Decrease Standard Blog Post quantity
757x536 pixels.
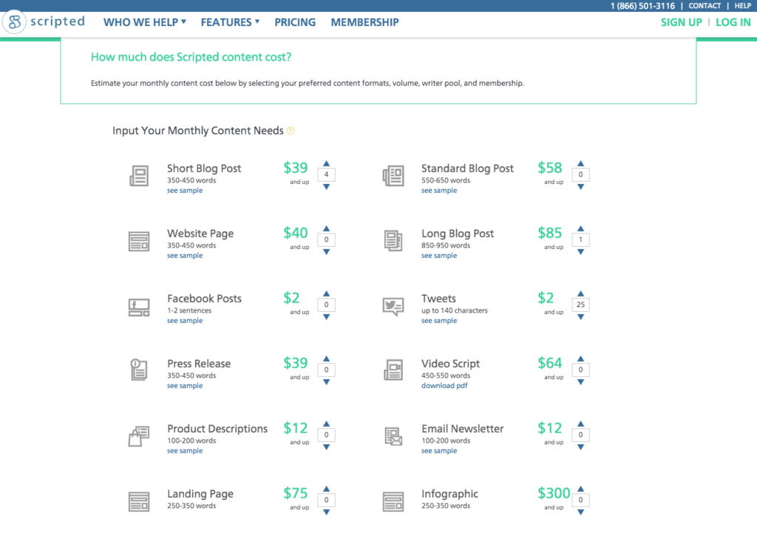pyautogui.click(x=581, y=186)
